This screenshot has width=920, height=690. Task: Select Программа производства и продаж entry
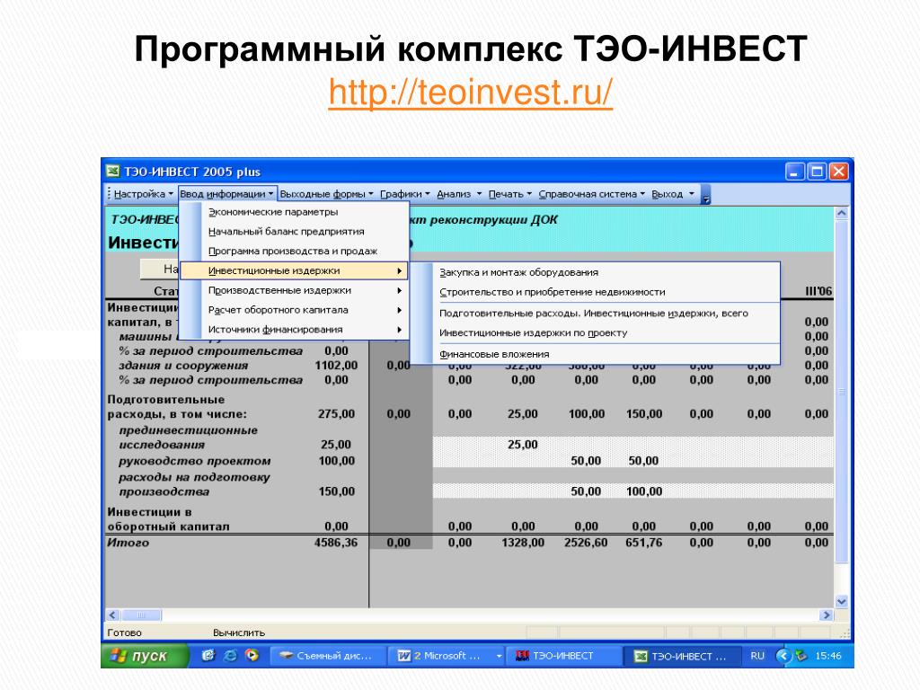[x=294, y=252]
